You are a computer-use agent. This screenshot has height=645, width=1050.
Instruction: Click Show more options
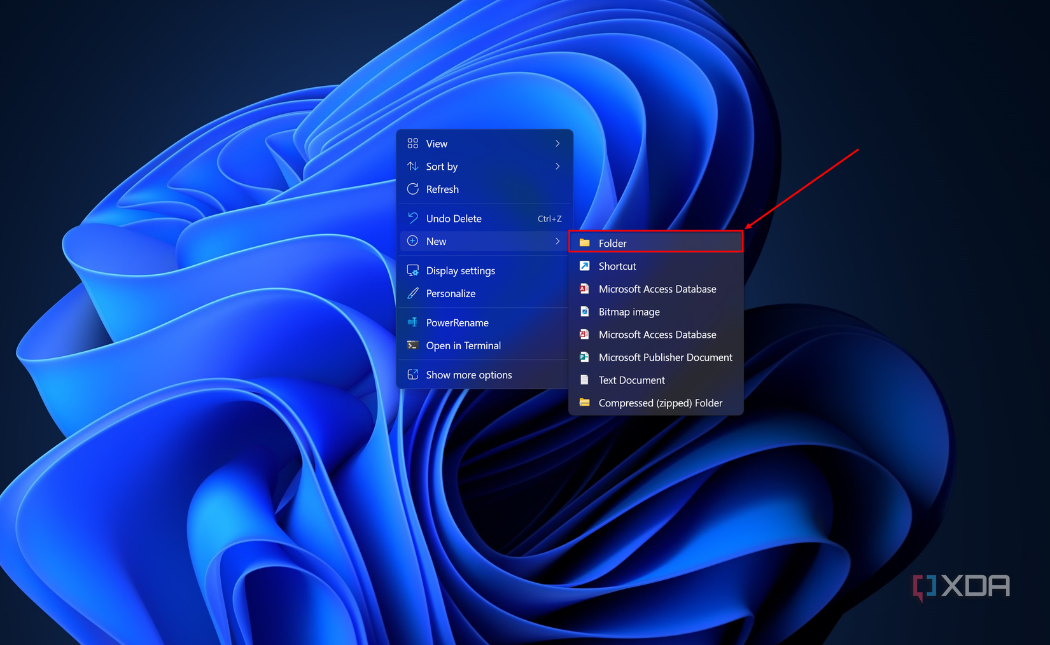[468, 375]
